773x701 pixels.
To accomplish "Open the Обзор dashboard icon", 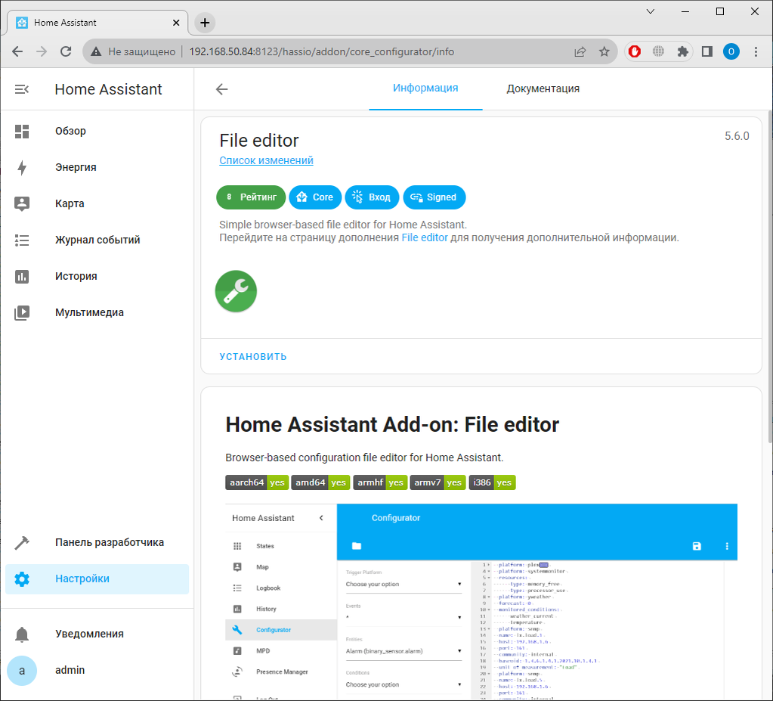I will [x=22, y=132].
